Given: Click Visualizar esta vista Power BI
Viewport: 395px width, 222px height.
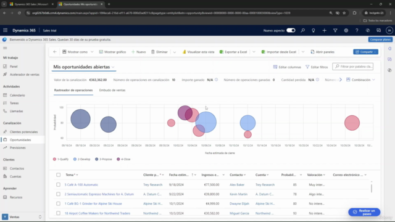Looking at the screenshot, I should tap(198, 52).
